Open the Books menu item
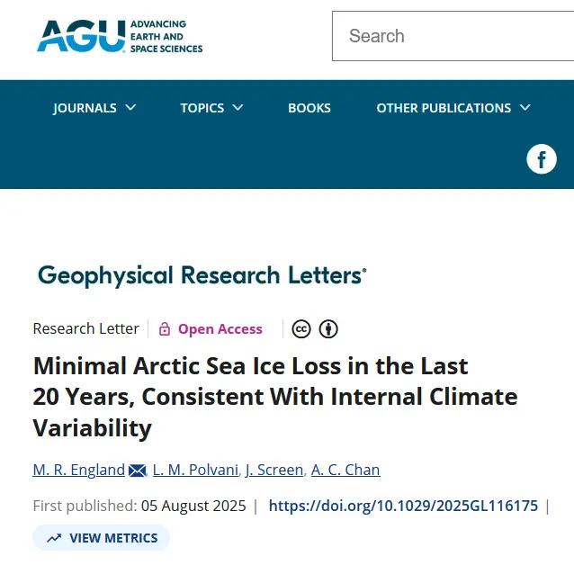This screenshot has width=574, height=574. point(309,108)
